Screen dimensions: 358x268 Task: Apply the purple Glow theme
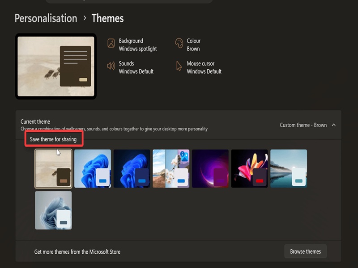[210, 169]
